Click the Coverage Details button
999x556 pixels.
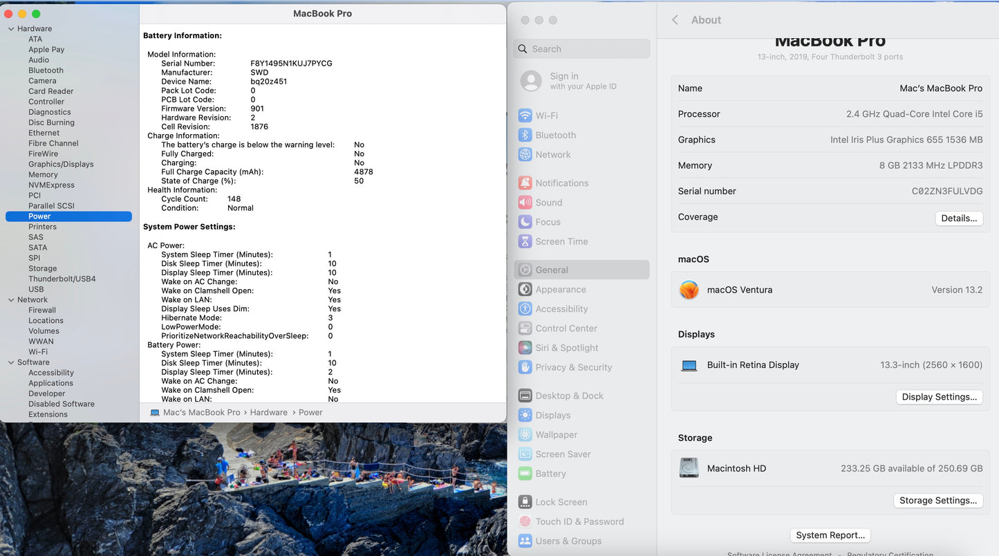pyautogui.click(x=958, y=219)
